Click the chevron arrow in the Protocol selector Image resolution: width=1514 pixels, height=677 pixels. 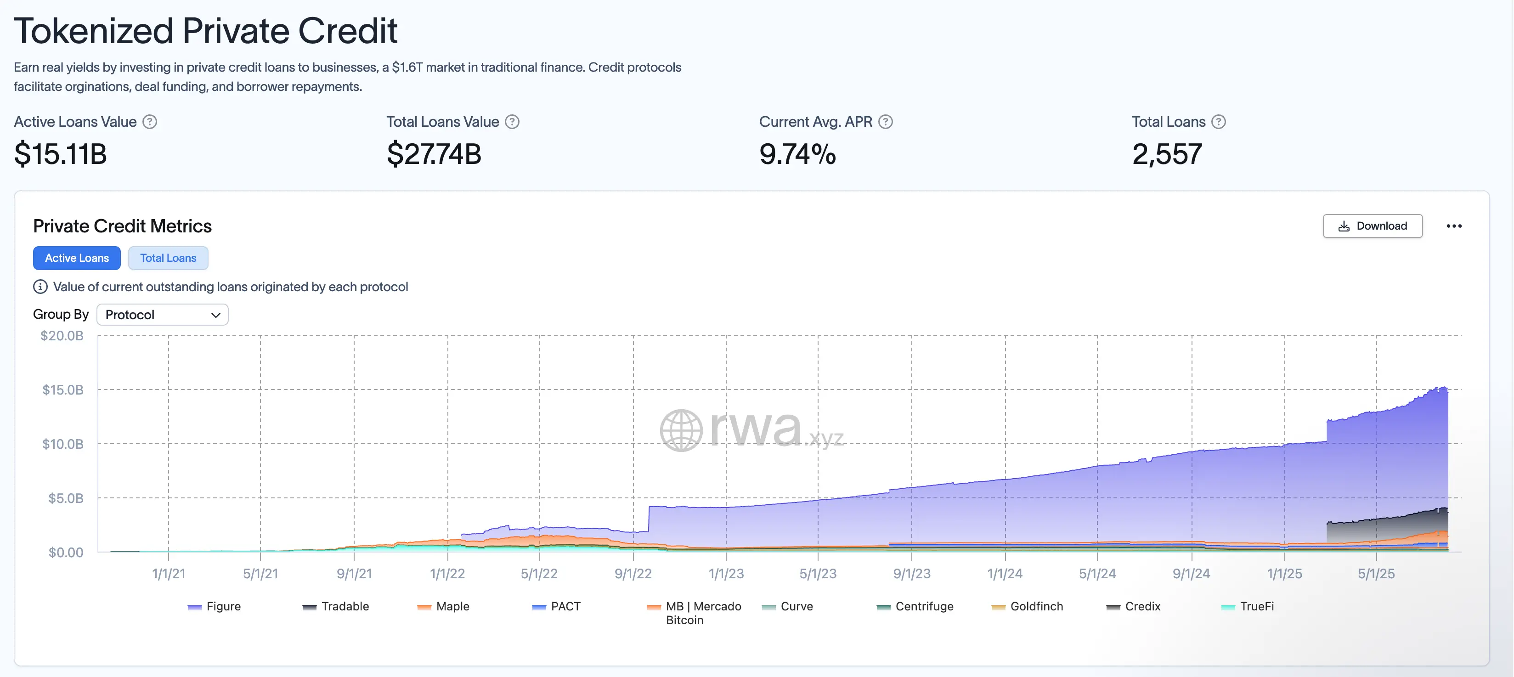coord(216,315)
